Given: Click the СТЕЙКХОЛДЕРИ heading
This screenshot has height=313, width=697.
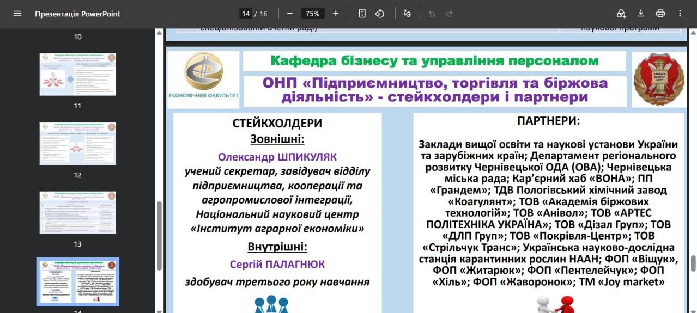Looking at the screenshot, I should tap(277, 124).
